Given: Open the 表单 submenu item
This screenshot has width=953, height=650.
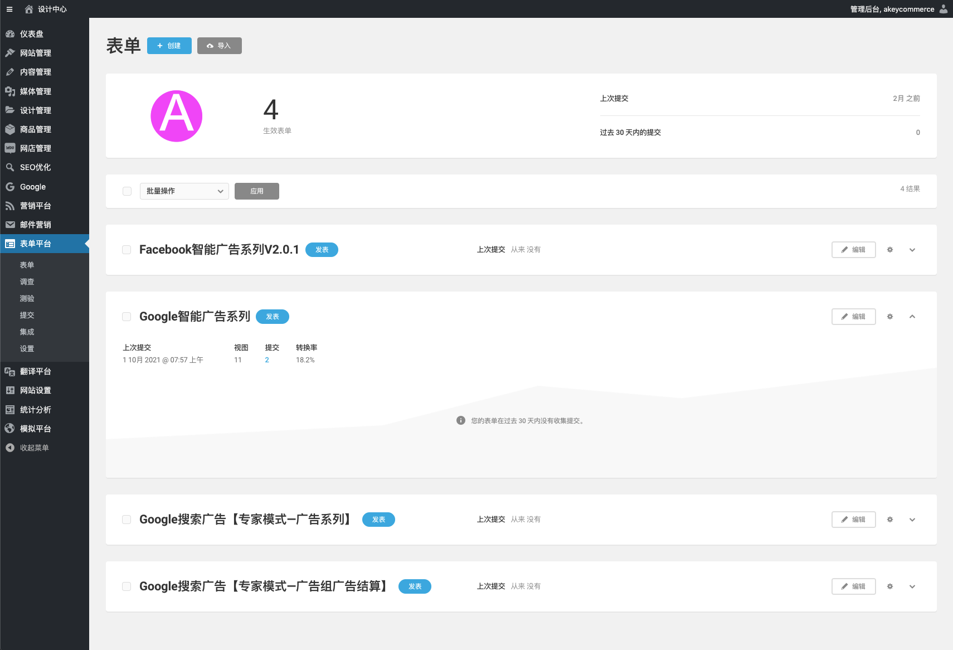Looking at the screenshot, I should click(27, 265).
